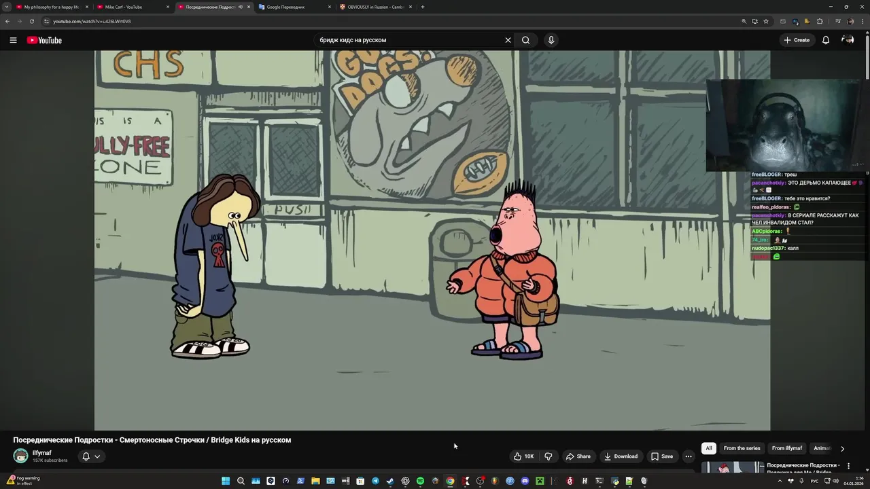Screen dimensions: 870x489
Task: Open Telegram from the taskbar
Action: tap(375, 481)
